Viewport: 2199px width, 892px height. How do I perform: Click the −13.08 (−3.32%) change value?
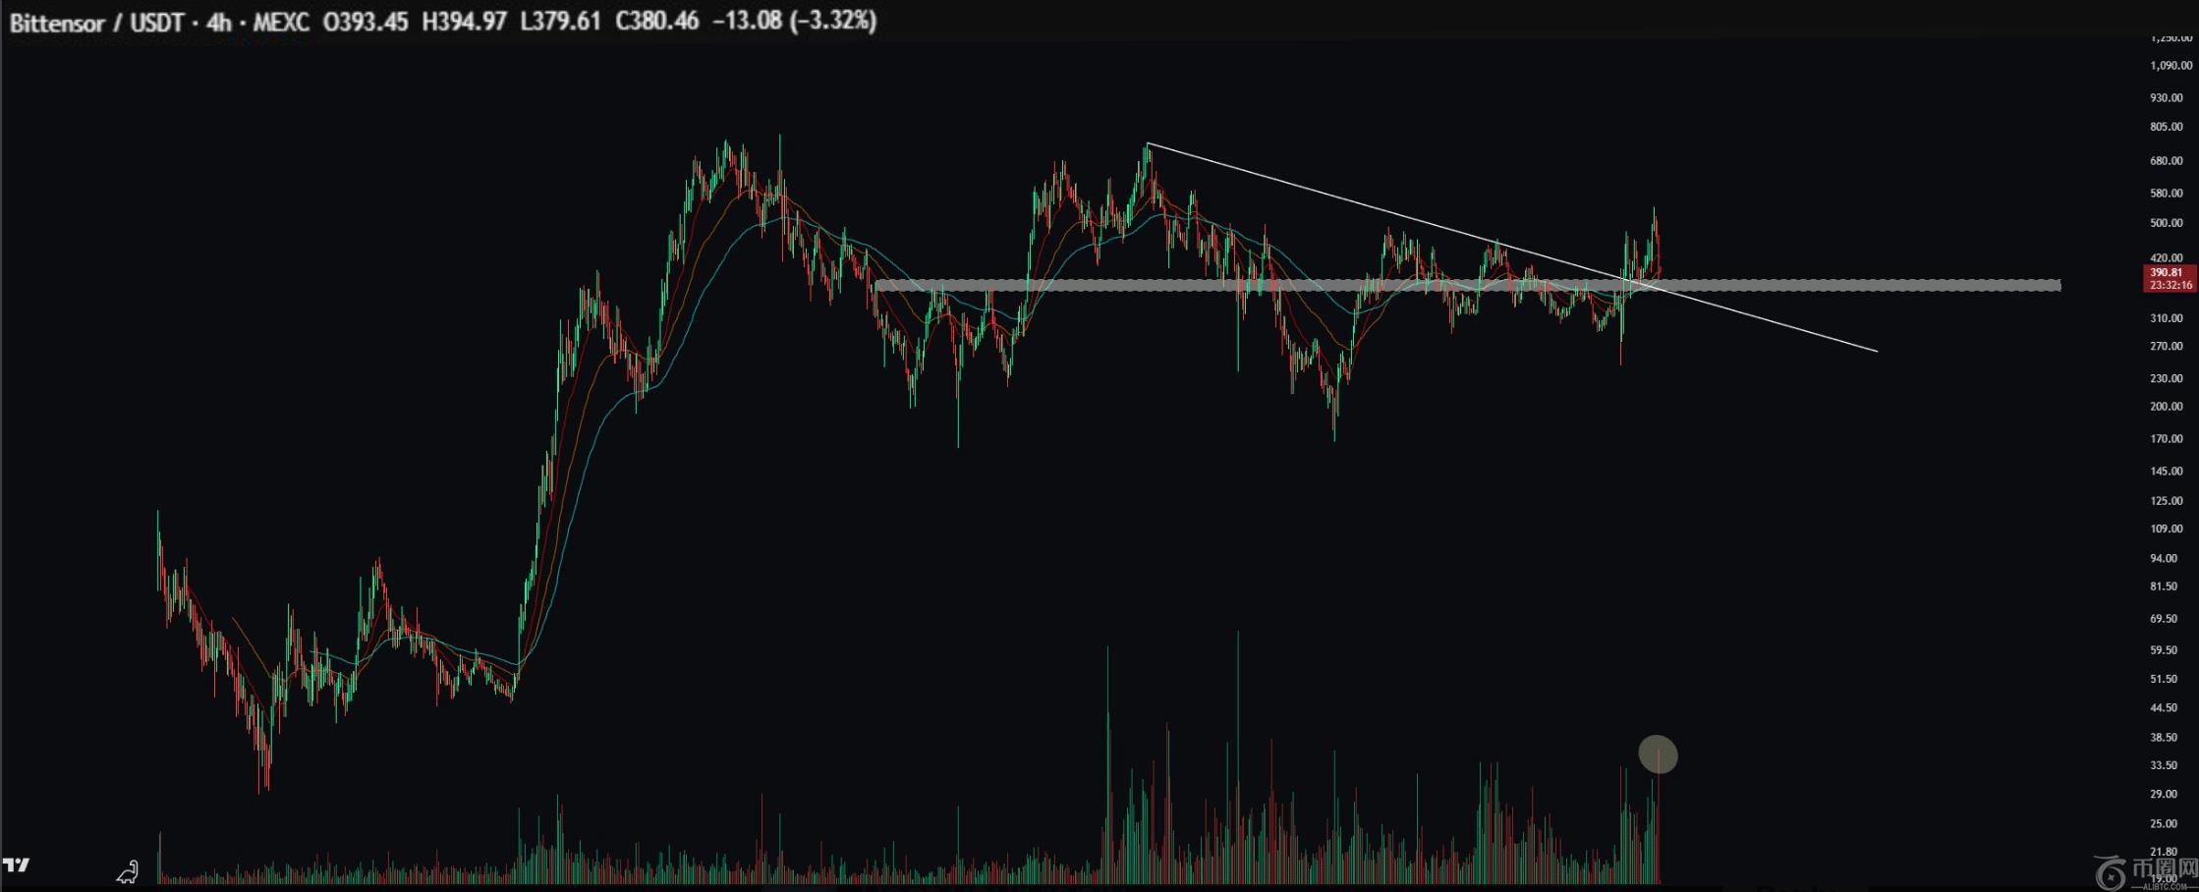(794, 22)
